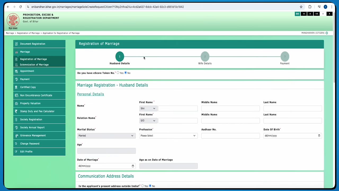
Task: Open Grievance Management from the sidebar
Action: [33, 135]
